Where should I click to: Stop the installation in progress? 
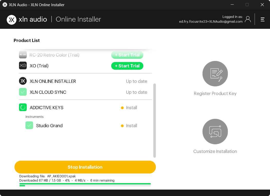(x=85, y=167)
